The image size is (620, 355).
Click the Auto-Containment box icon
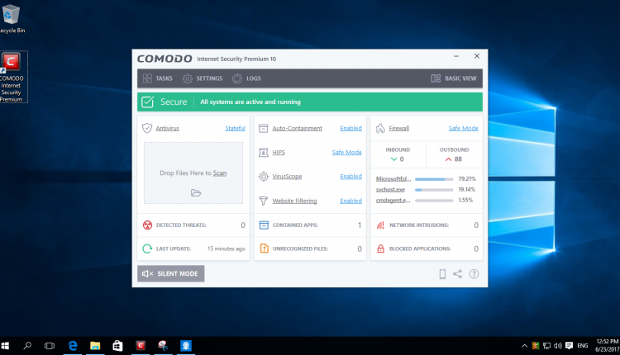pos(264,128)
